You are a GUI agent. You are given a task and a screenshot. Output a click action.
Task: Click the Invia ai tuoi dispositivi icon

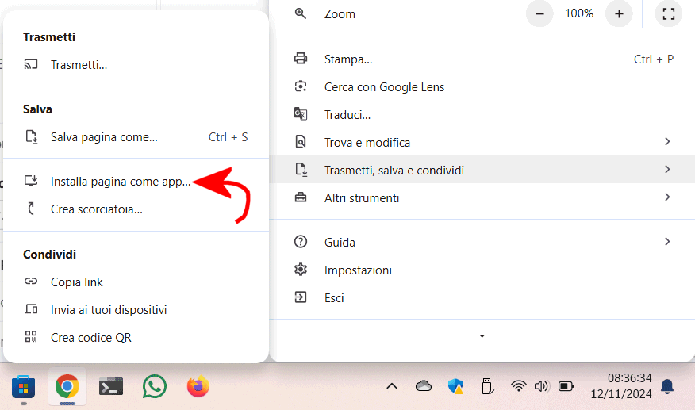31,309
